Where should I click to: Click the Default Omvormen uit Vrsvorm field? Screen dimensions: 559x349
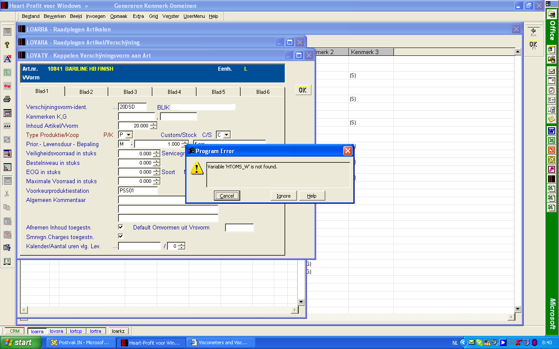click(x=239, y=228)
